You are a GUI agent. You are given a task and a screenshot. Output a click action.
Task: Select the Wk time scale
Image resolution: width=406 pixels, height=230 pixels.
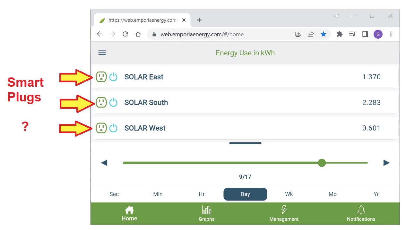[x=289, y=194]
